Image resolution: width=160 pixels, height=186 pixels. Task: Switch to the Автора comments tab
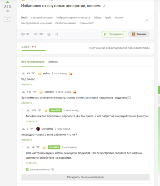point(53,62)
